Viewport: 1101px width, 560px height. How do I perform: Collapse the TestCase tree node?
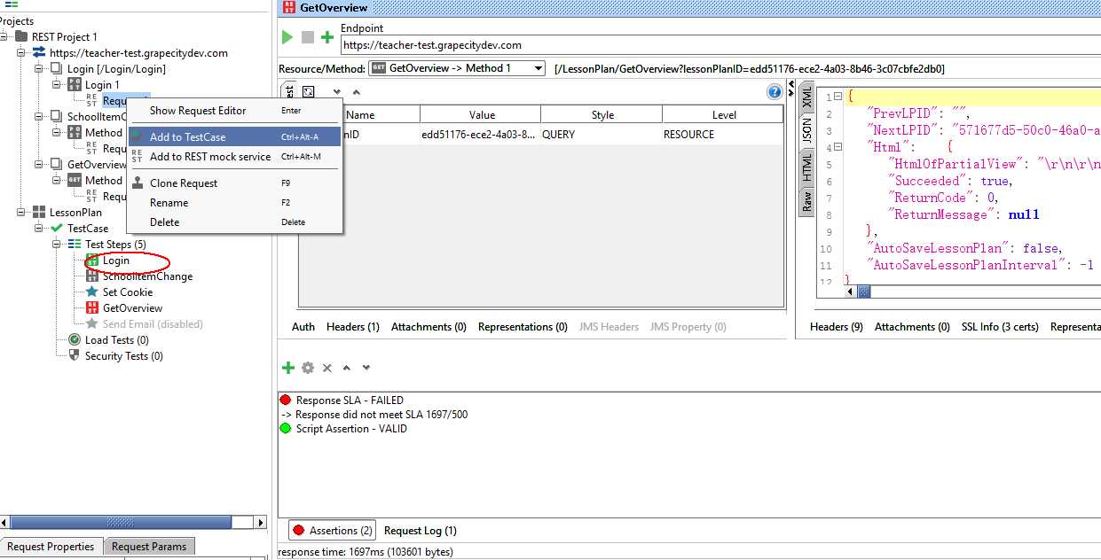(x=39, y=229)
